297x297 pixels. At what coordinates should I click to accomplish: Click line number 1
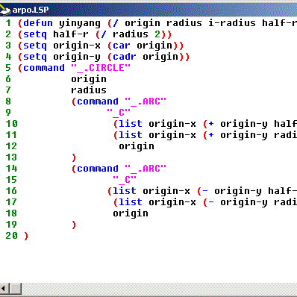(x=8, y=23)
